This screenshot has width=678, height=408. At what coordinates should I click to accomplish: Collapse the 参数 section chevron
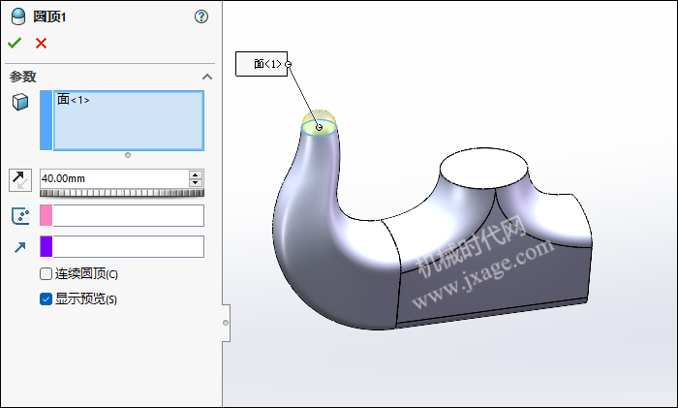tap(206, 77)
